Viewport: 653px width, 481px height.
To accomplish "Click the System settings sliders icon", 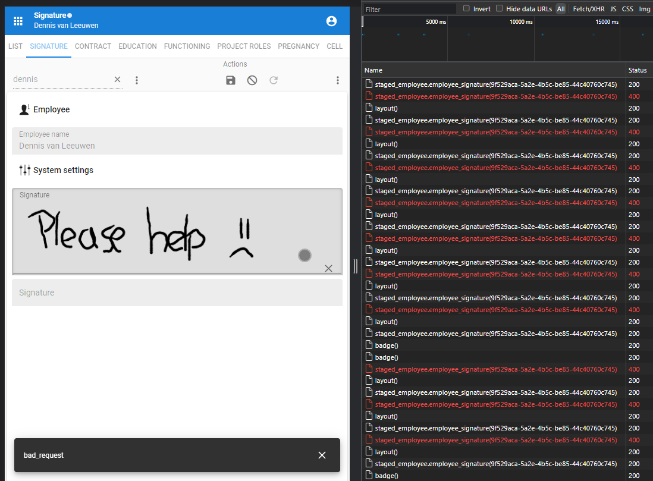I will 24,170.
